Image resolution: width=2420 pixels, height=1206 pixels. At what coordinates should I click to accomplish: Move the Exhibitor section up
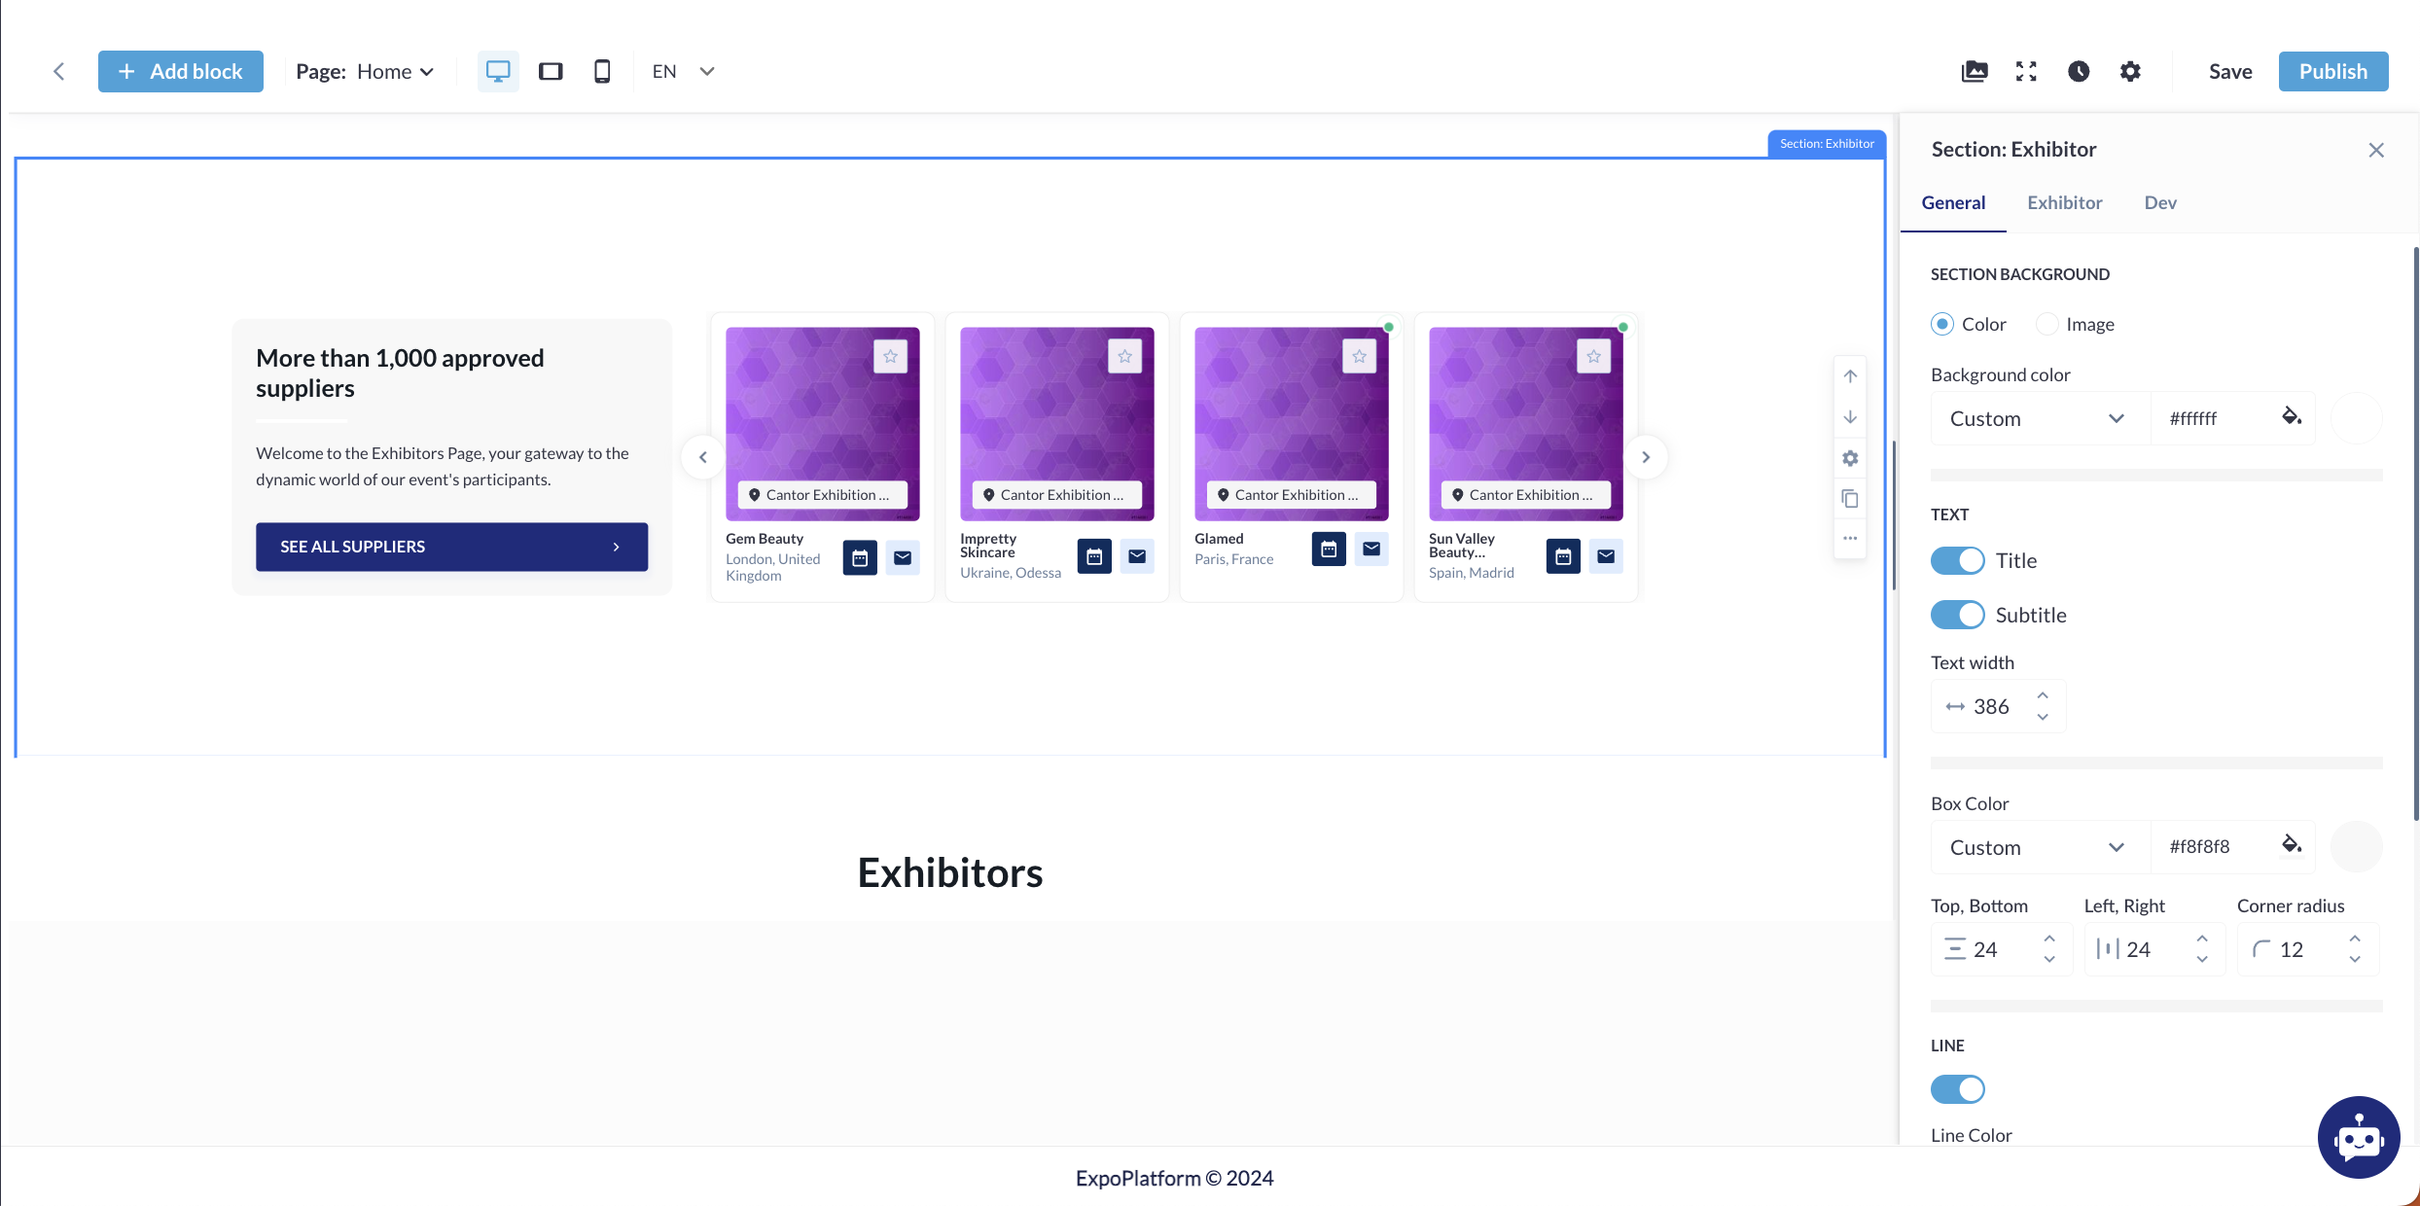point(1850,376)
